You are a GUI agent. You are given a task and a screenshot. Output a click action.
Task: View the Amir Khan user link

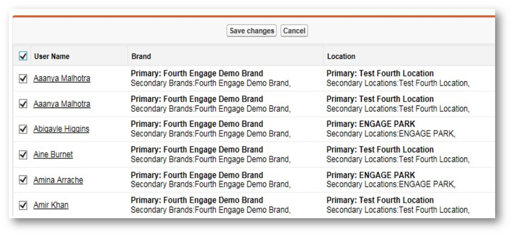tap(51, 205)
